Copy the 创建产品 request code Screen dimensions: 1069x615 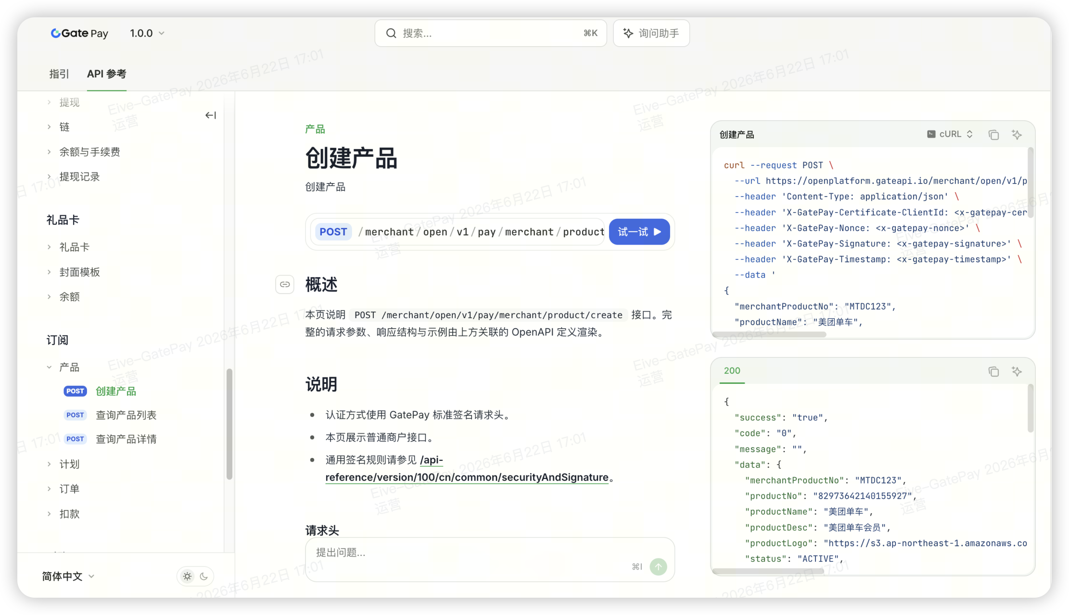tap(993, 135)
